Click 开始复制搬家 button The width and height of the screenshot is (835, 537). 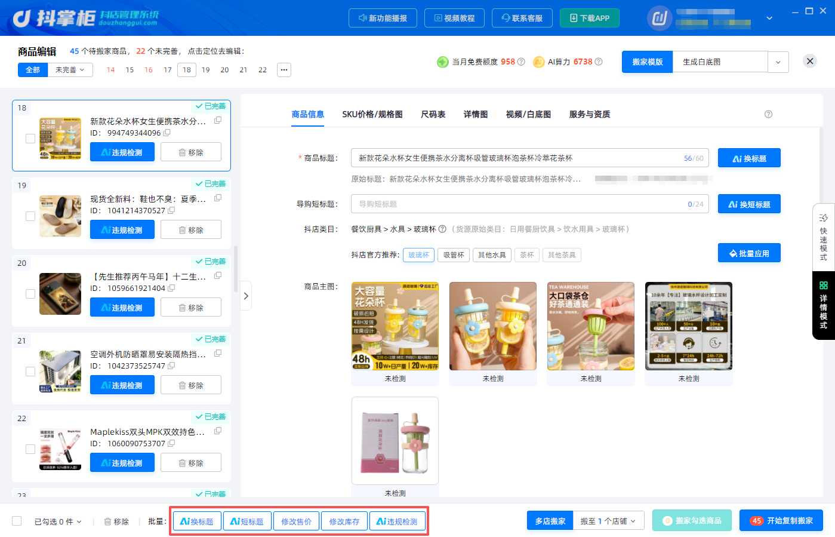(781, 521)
